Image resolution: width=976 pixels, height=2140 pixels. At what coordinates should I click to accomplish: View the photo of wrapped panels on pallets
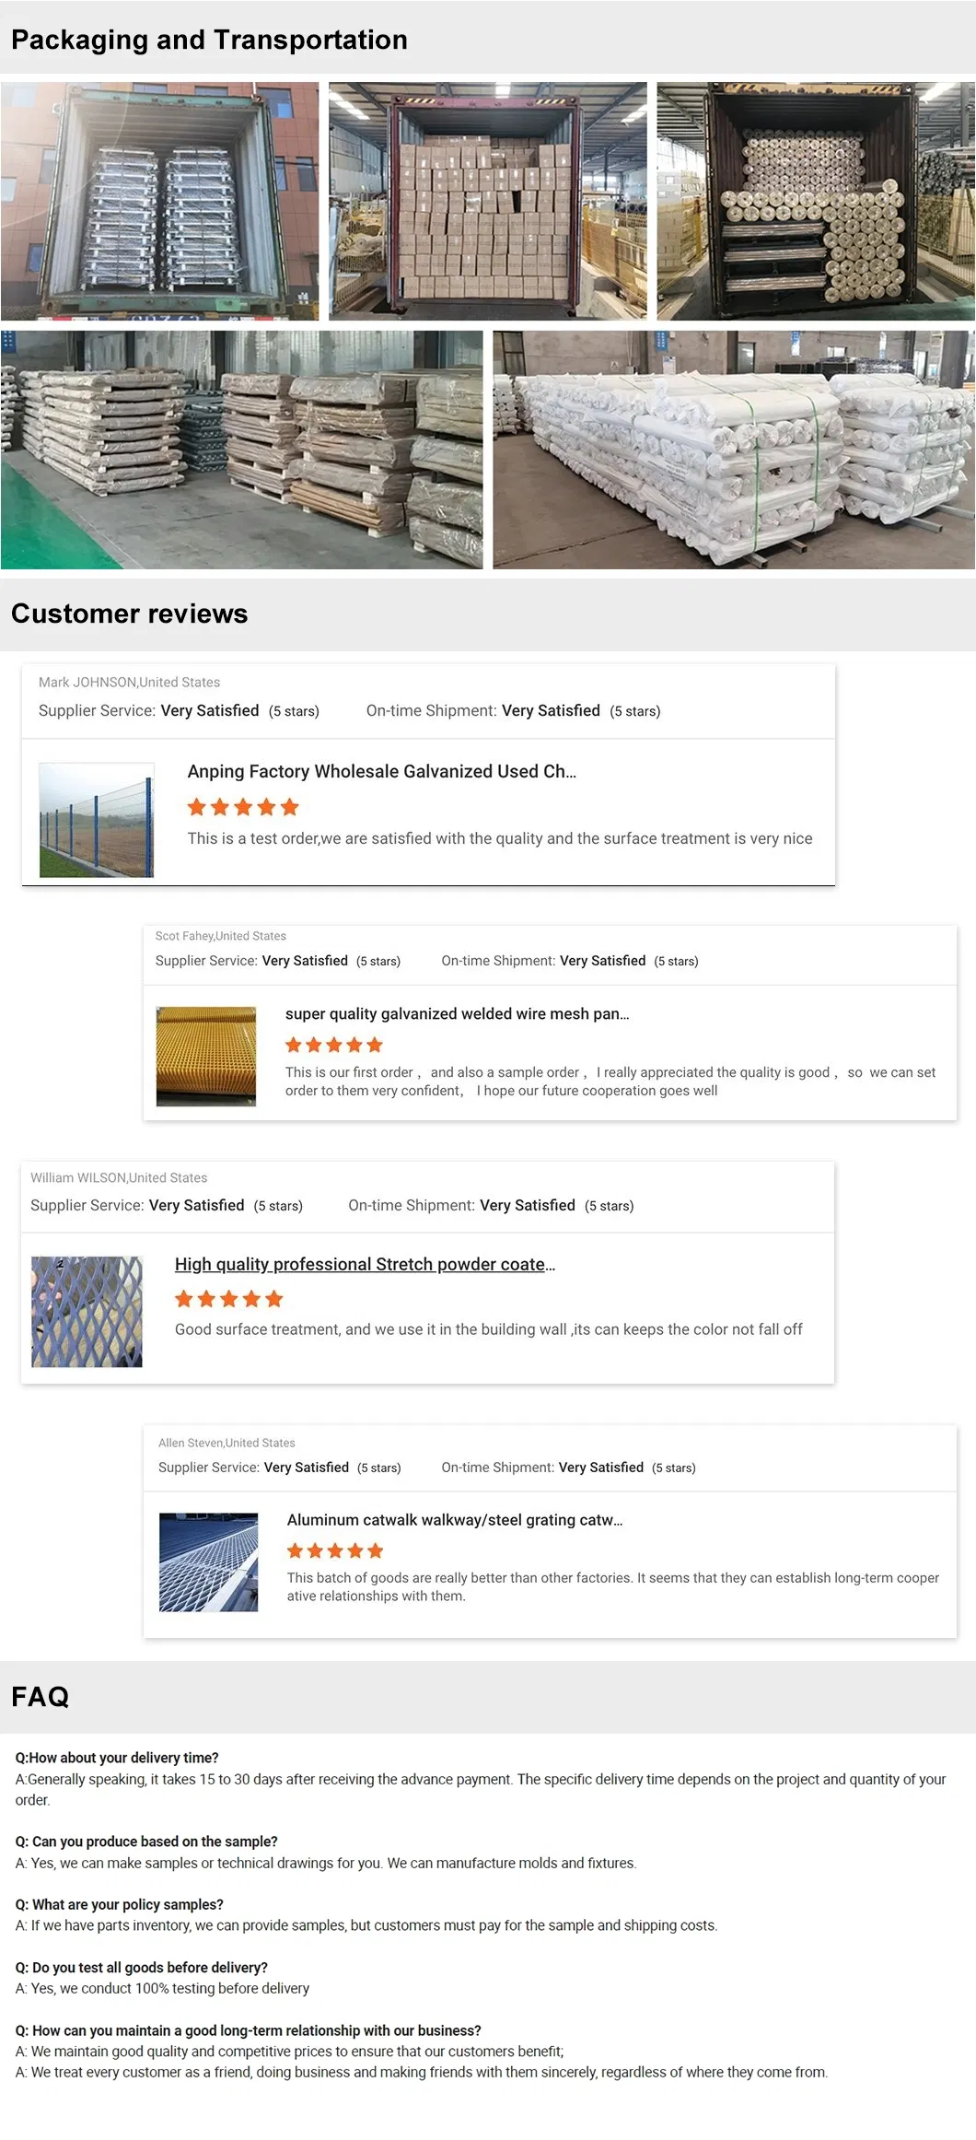point(241,450)
